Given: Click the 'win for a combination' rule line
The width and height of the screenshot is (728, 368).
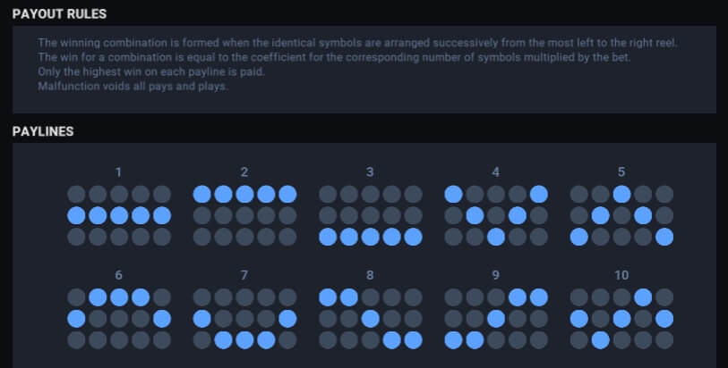Looking at the screenshot, I should click(334, 57).
